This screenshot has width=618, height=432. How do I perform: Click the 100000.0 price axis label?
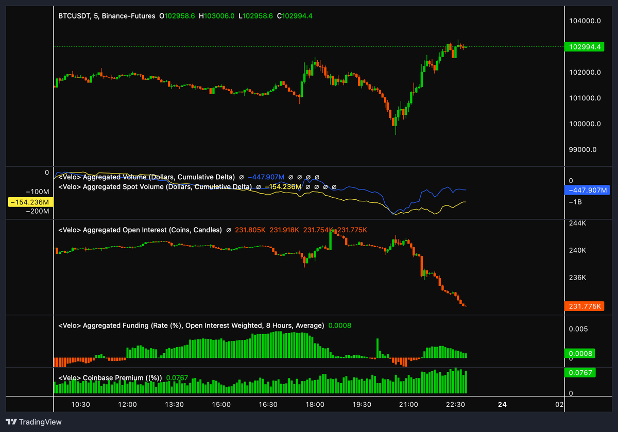(585, 124)
